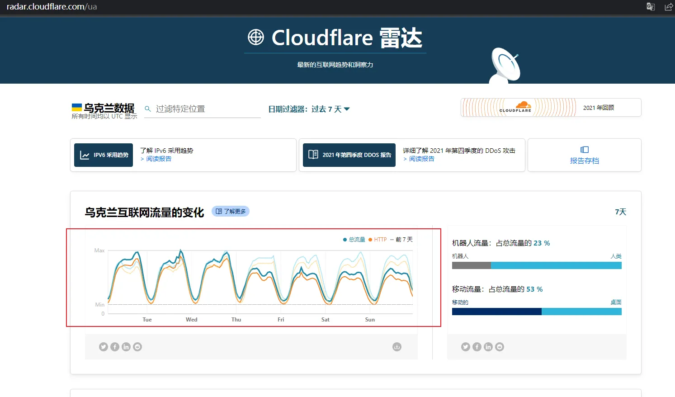Open the 2021 Q4 DDOS report button

349,155
